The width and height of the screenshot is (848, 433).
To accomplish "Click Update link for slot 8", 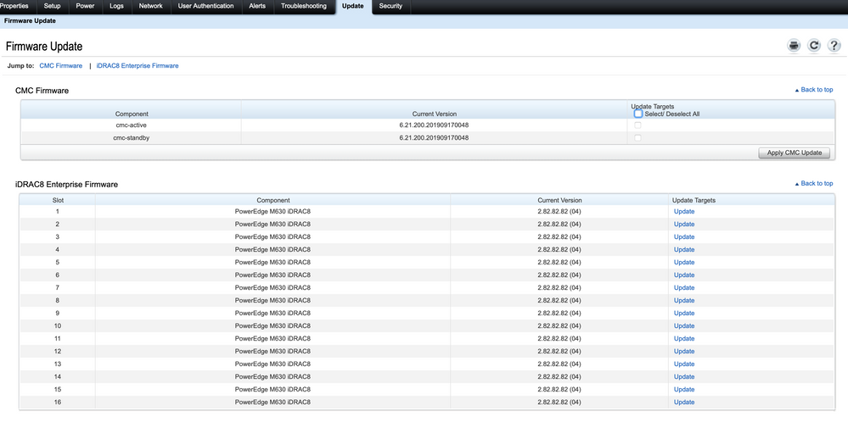I will tap(684, 301).
